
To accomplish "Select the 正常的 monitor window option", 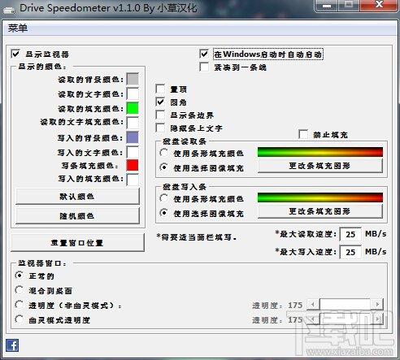I will (x=20, y=275).
